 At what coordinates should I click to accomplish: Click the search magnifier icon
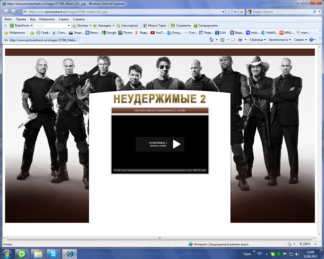pos(314,12)
